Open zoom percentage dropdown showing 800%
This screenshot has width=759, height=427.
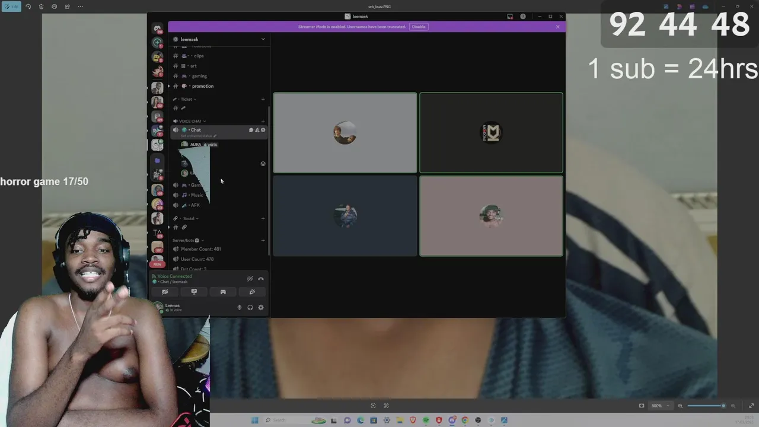point(660,406)
